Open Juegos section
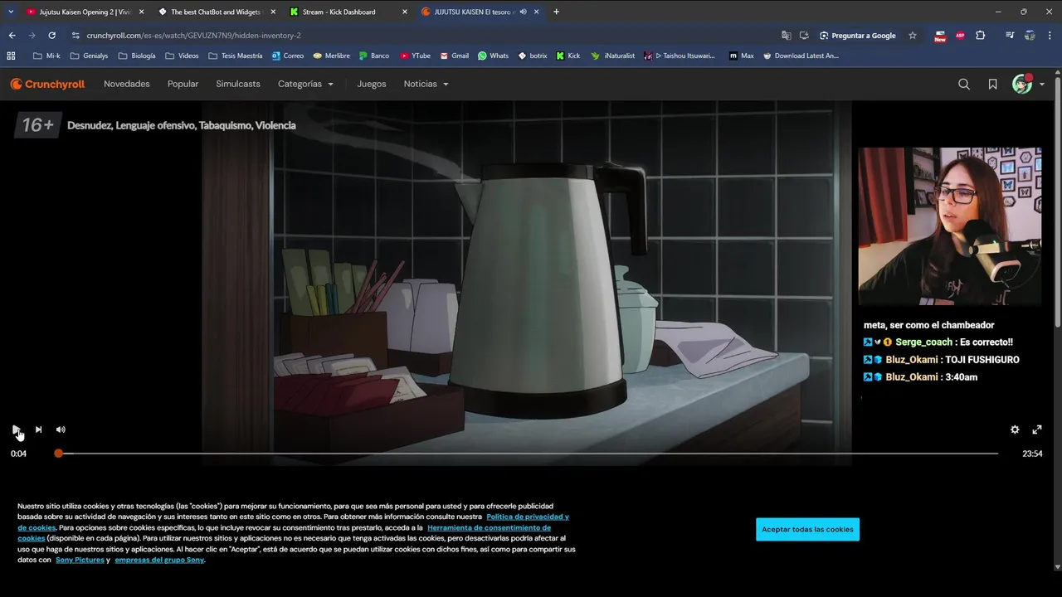Image resolution: width=1062 pixels, height=597 pixels. pyautogui.click(x=372, y=84)
